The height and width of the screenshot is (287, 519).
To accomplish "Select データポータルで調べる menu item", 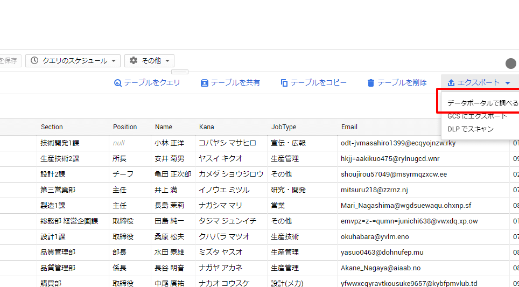I will tap(482, 103).
